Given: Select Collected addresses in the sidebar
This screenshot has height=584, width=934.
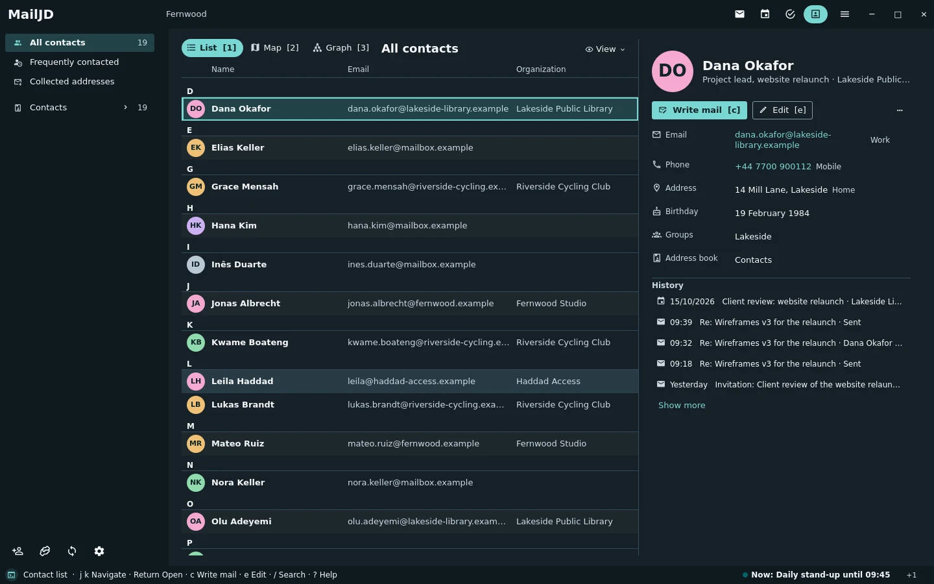Looking at the screenshot, I should point(80,82).
